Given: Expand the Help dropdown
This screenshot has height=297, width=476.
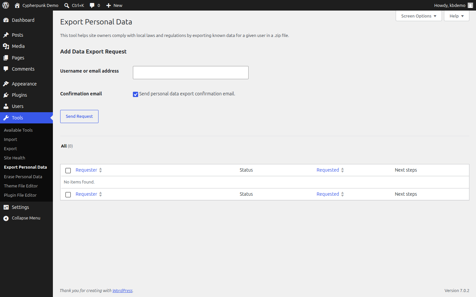Looking at the screenshot, I should coord(456,16).
